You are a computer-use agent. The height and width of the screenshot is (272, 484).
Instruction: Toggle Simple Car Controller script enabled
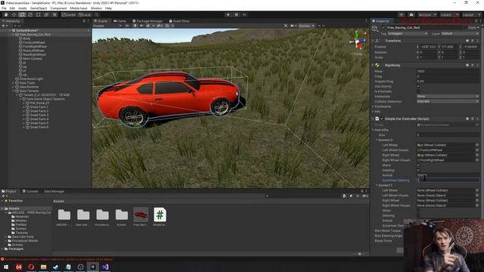pos(382,119)
